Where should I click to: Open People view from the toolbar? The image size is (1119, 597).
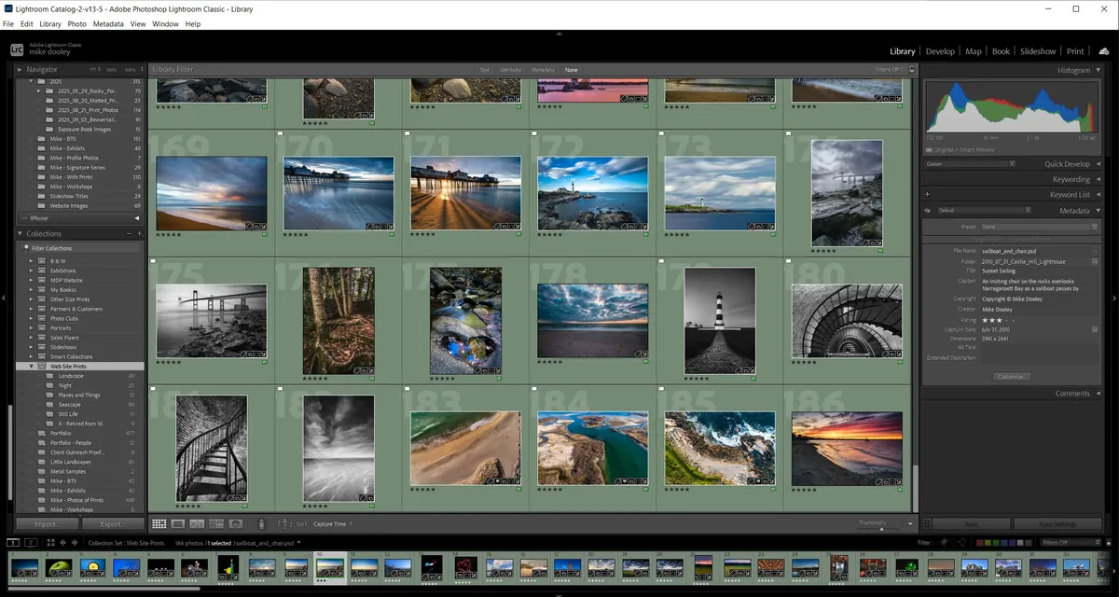[x=237, y=523]
